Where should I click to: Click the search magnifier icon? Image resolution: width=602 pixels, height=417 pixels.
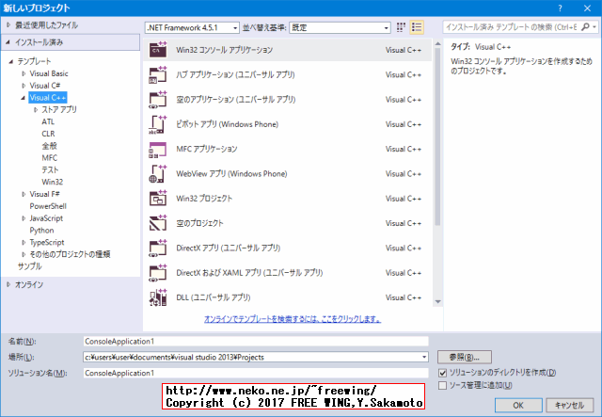click(x=585, y=27)
